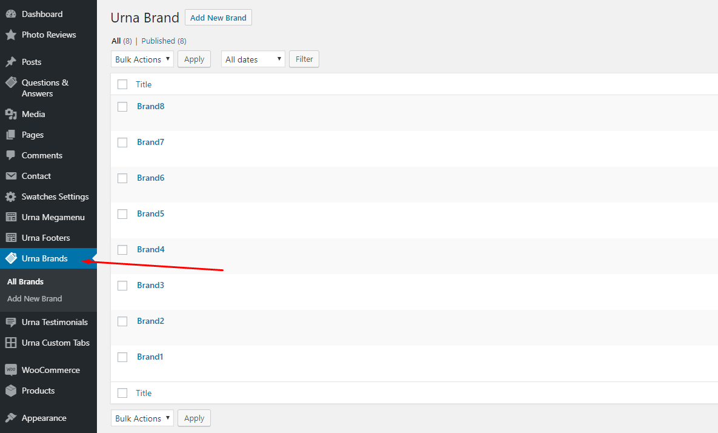Click the Appearance paintbrush icon
The width and height of the screenshot is (718, 433).
pos(11,418)
